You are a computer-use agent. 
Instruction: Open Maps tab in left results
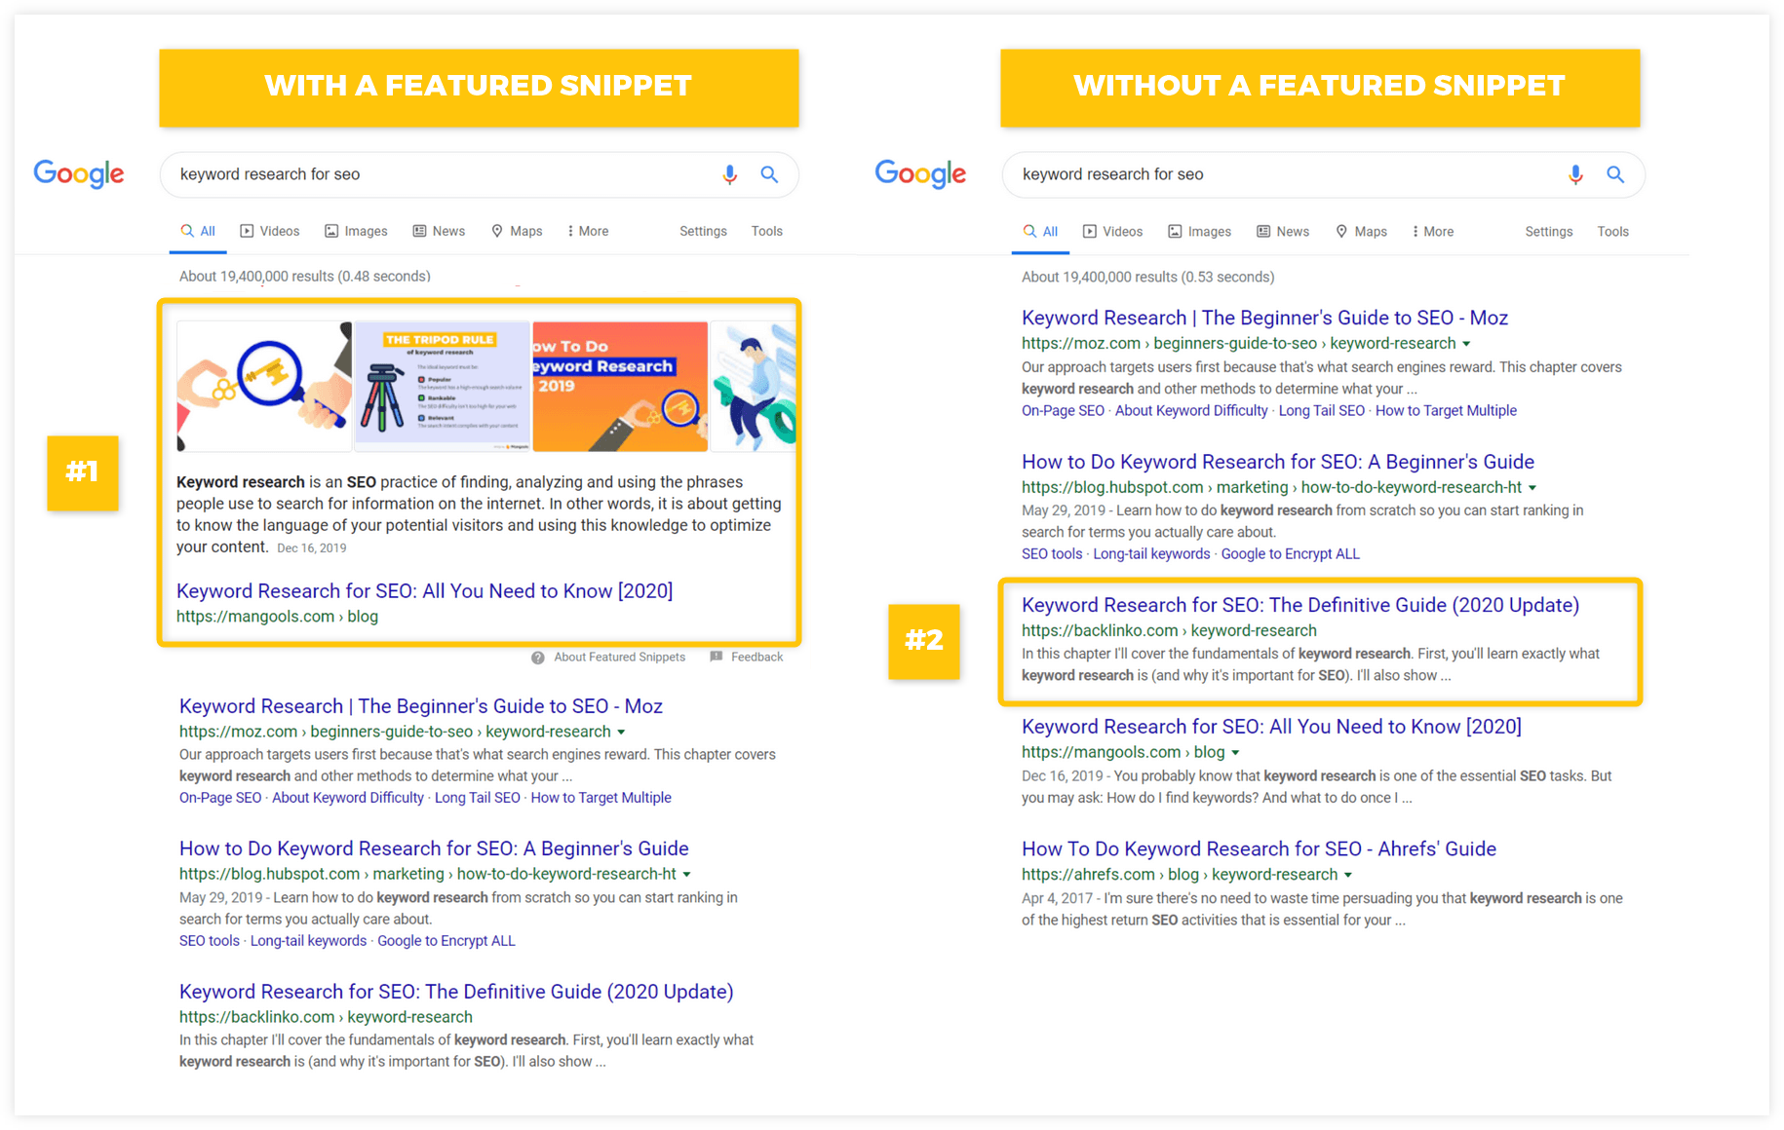click(517, 231)
